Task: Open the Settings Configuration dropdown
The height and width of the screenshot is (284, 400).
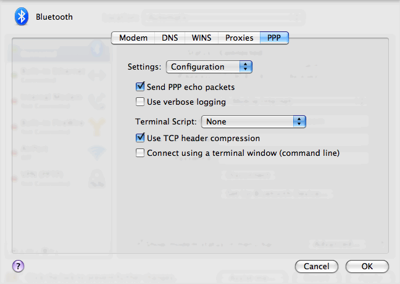Action: click(210, 67)
